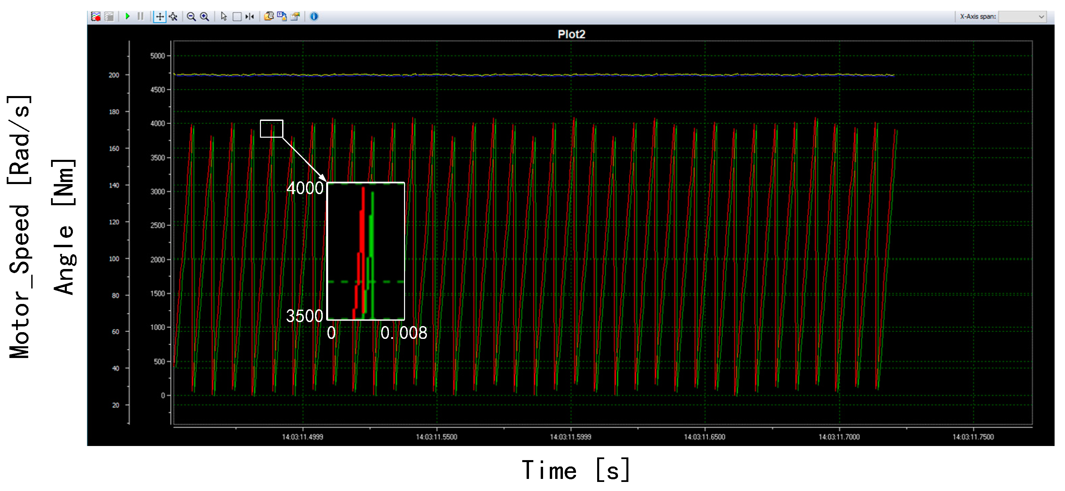1065x491 pixels.
Task: Select the arrow pointer tool
Action: click(224, 16)
